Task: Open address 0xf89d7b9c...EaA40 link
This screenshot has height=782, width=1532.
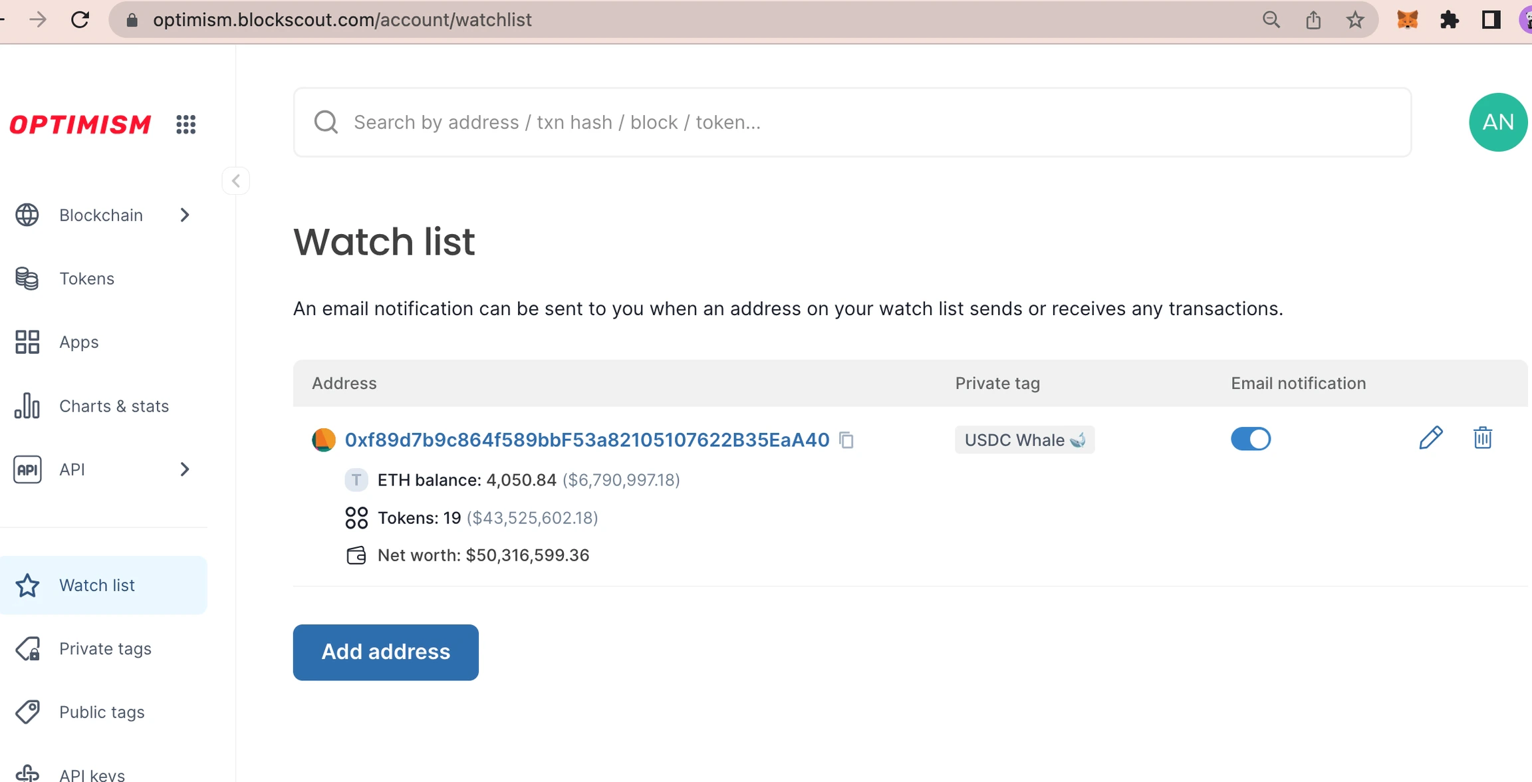Action: [x=586, y=440]
